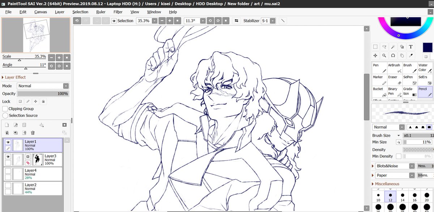This screenshot has width=434, height=212.
Task: Choose the Eraser tool
Action: (394, 80)
